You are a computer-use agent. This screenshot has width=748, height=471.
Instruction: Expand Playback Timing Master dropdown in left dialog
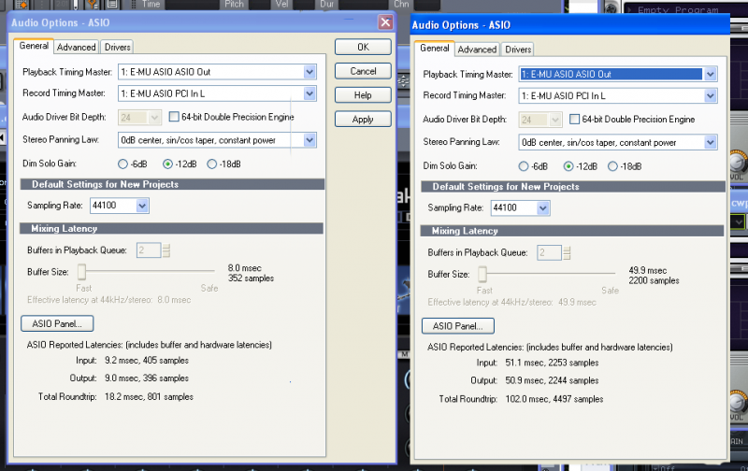point(309,71)
